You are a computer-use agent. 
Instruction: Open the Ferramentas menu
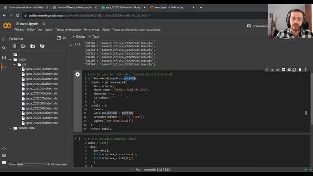tap(91, 29)
